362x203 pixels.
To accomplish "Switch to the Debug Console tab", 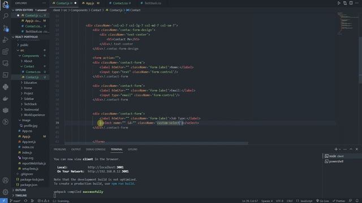I will tap(96, 149).
